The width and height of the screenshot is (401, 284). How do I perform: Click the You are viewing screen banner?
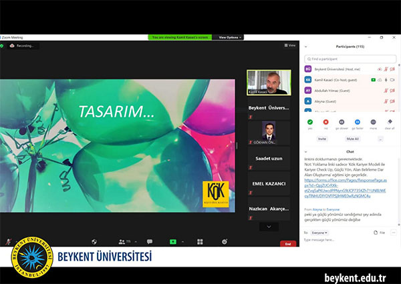click(x=180, y=37)
